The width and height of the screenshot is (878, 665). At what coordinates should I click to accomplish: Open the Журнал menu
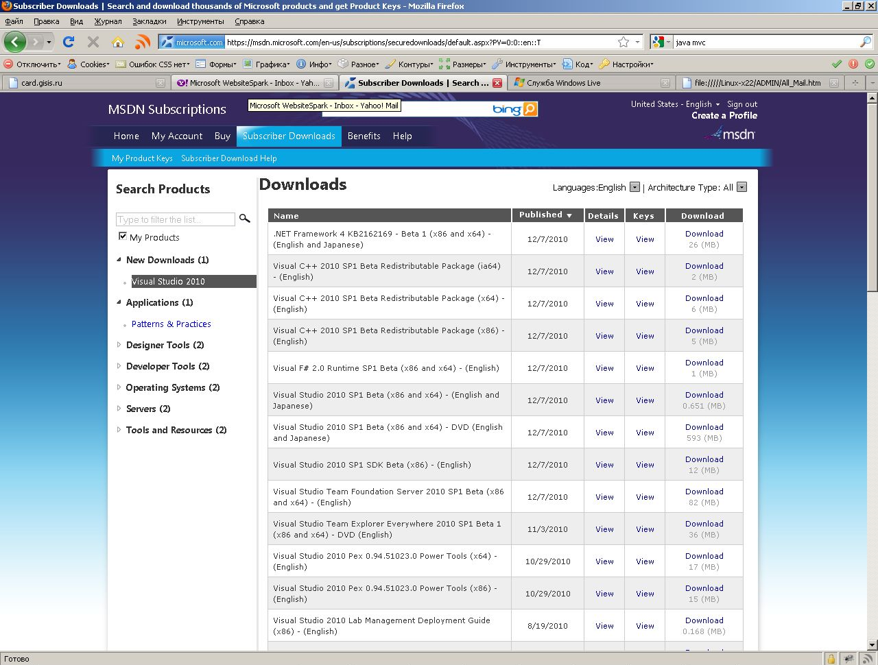108,21
